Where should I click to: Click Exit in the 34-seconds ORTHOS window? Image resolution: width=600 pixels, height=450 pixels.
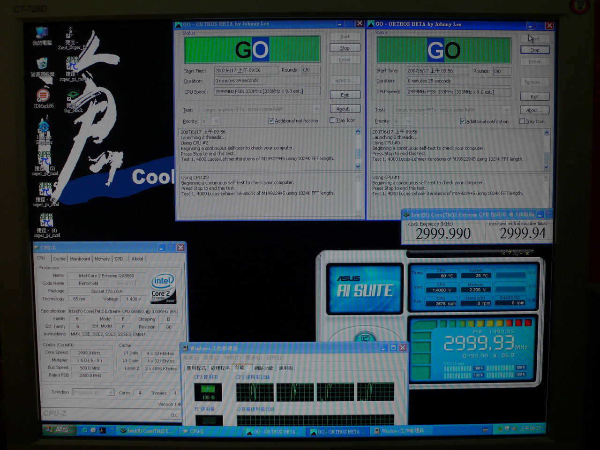point(345,95)
